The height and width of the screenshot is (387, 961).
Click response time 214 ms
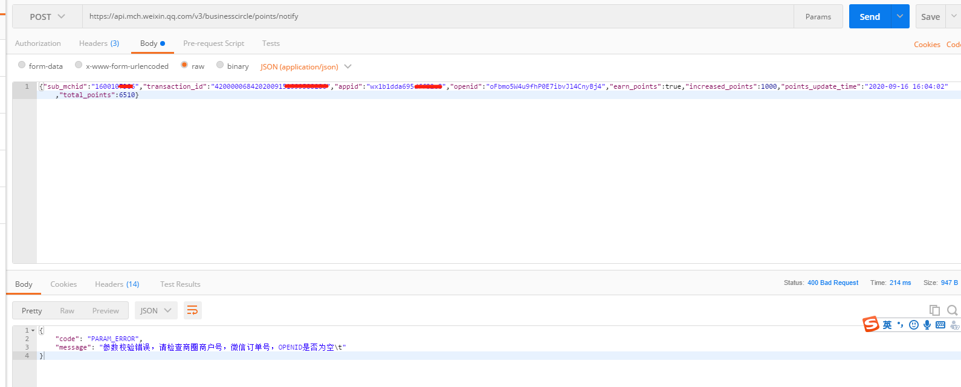coord(900,283)
